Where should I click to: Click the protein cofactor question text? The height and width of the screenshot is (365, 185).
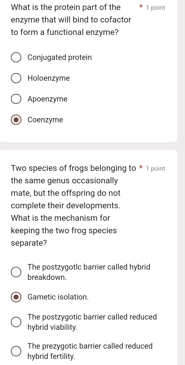tap(66, 19)
